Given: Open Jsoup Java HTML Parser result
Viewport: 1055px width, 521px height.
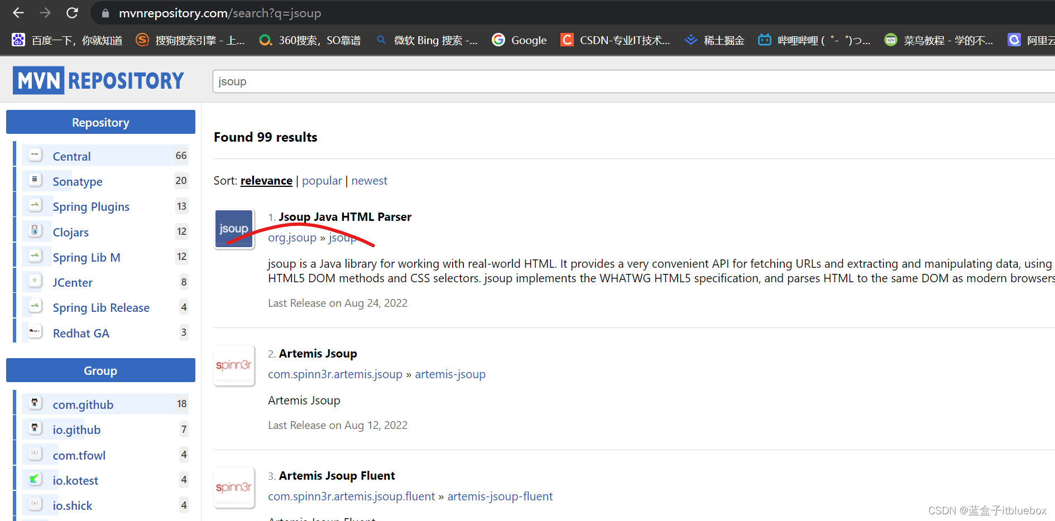Looking at the screenshot, I should 345,217.
